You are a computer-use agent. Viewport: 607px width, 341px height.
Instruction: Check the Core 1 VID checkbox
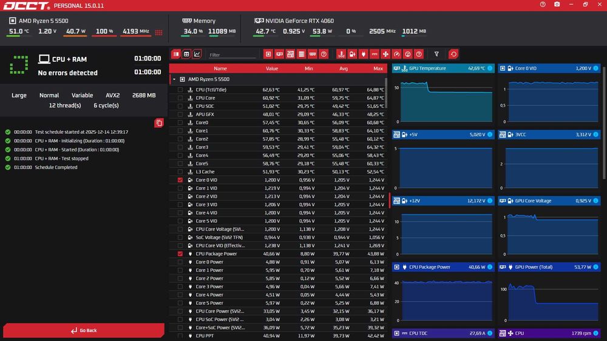click(180, 188)
